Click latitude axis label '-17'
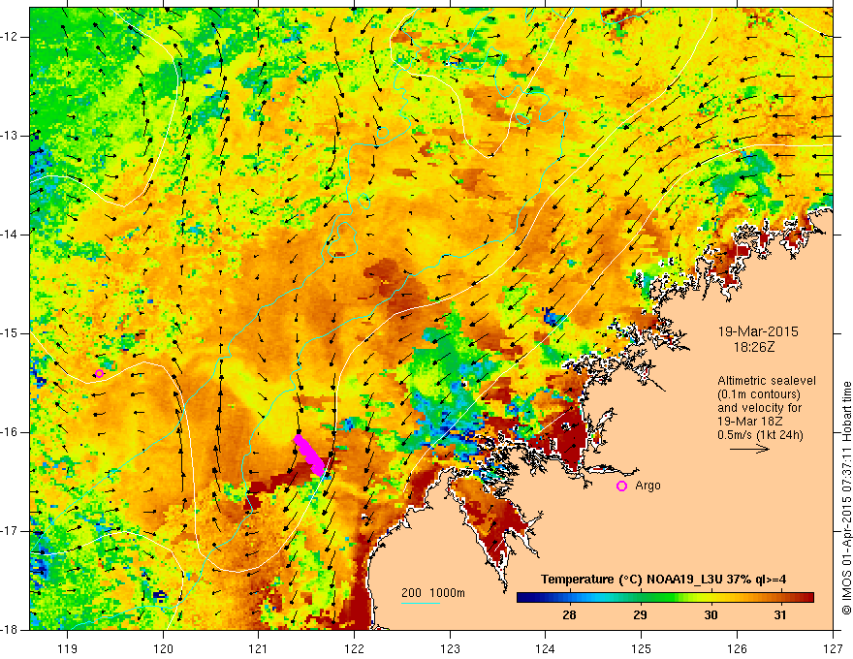 pyautogui.click(x=11, y=531)
